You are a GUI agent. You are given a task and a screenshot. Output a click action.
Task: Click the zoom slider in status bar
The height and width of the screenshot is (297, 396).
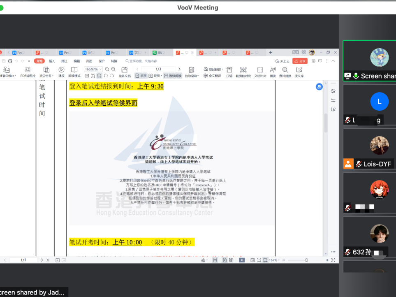point(306,260)
